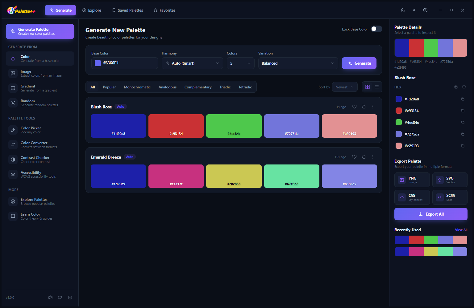Copy all HEX values in Palette Details
The height and width of the screenshot is (308, 474).
456,87
